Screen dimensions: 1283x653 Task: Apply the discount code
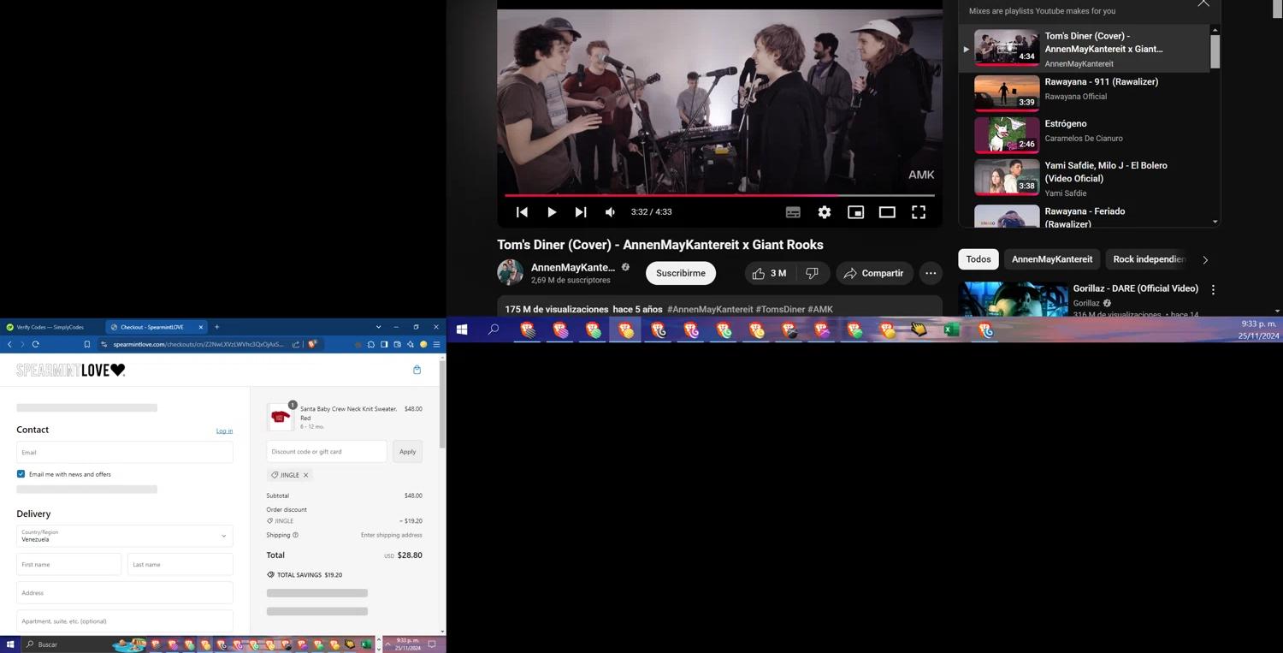tap(407, 451)
